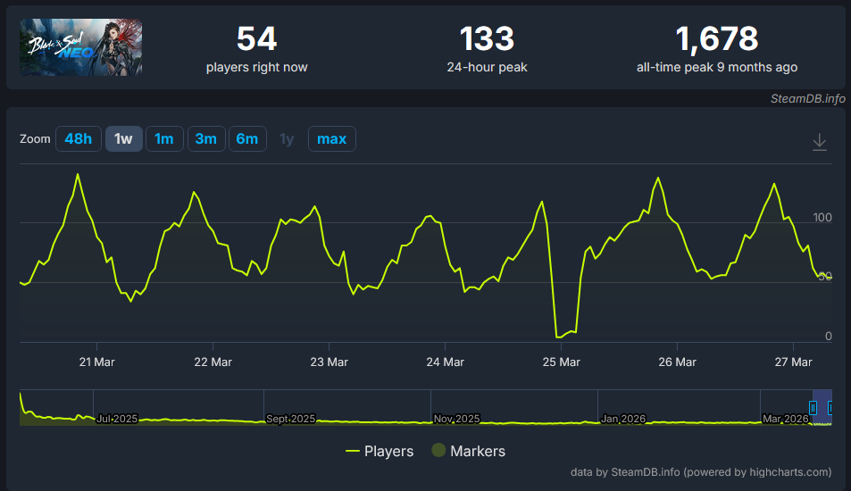The height and width of the screenshot is (491, 851).
Task: Grab the left navigator range handle
Action: 813,407
